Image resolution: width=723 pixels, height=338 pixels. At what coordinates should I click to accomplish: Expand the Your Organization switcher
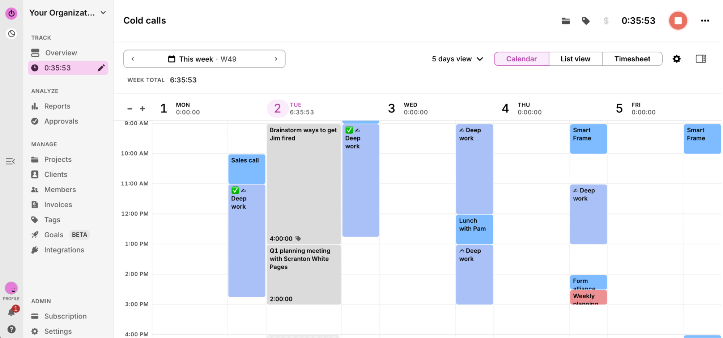point(103,13)
